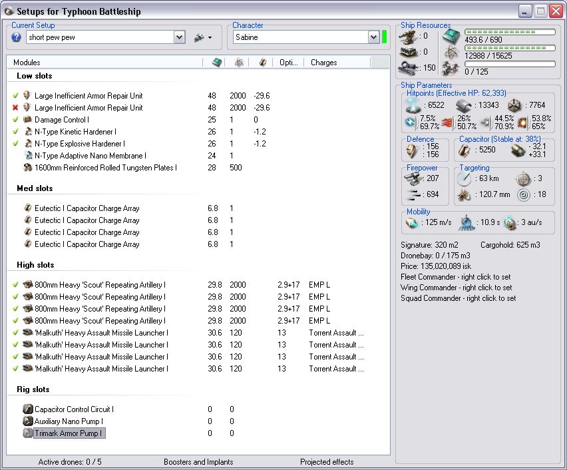The height and width of the screenshot is (470, 567).
Task: Open the ship setup tools icon menu
Action: click(x=199, y=37)
